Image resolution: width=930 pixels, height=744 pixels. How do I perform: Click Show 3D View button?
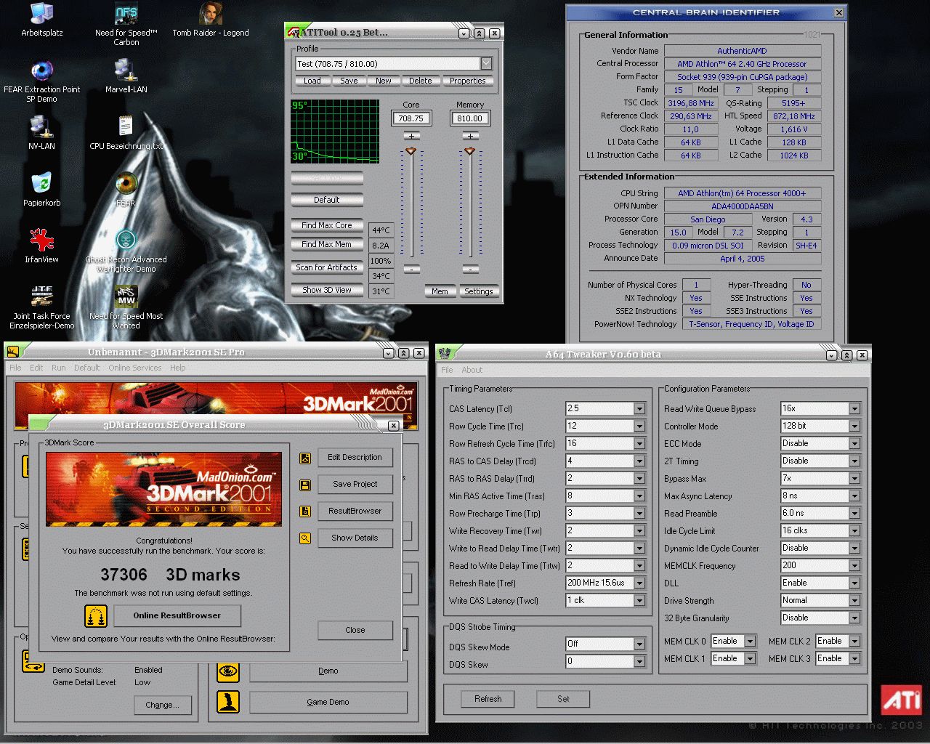[327, 291]
